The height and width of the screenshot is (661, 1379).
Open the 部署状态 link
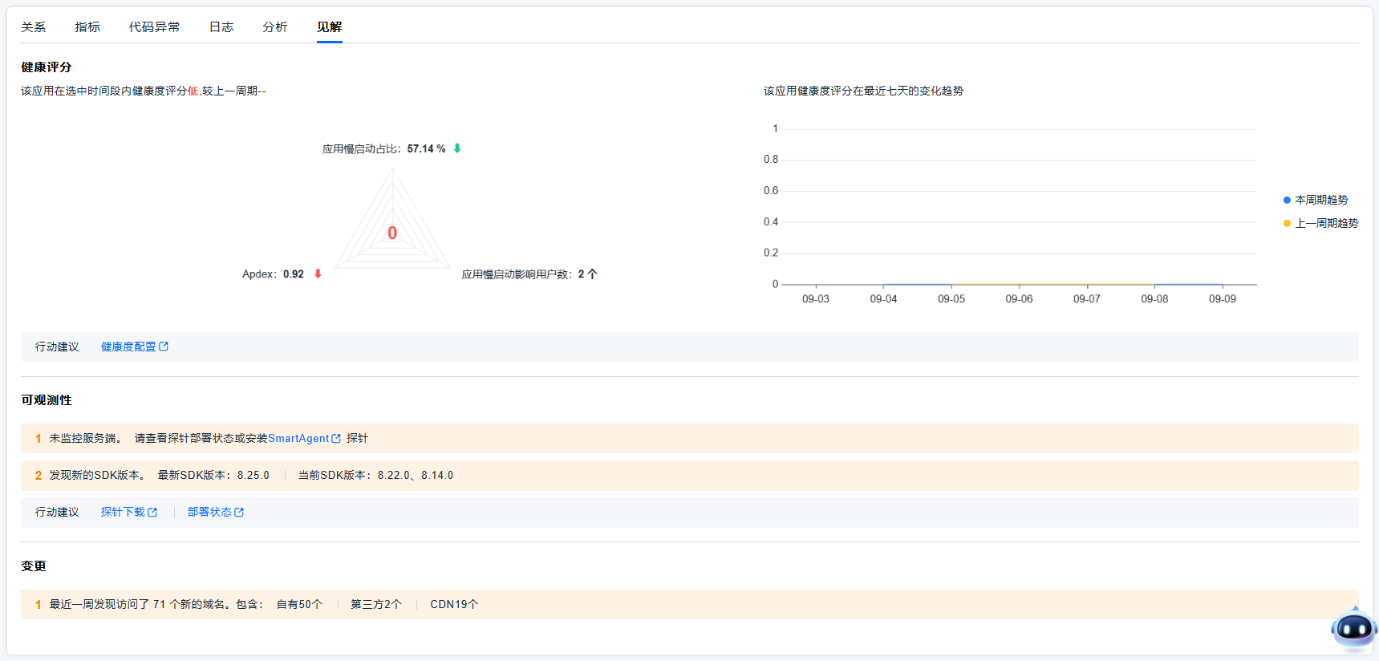pyautogui.click(x=209, y=513)
